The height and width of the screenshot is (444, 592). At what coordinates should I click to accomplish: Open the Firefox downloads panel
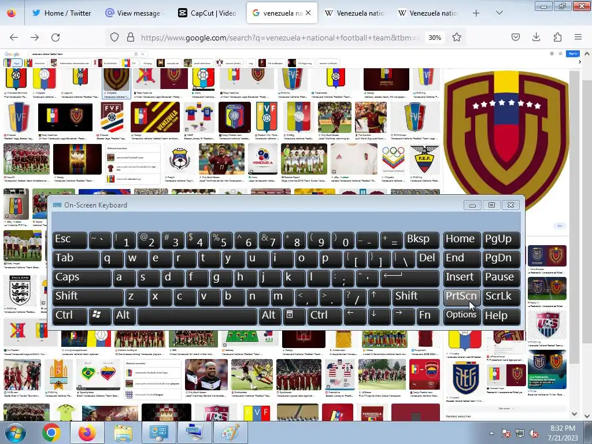pos(536,37)
